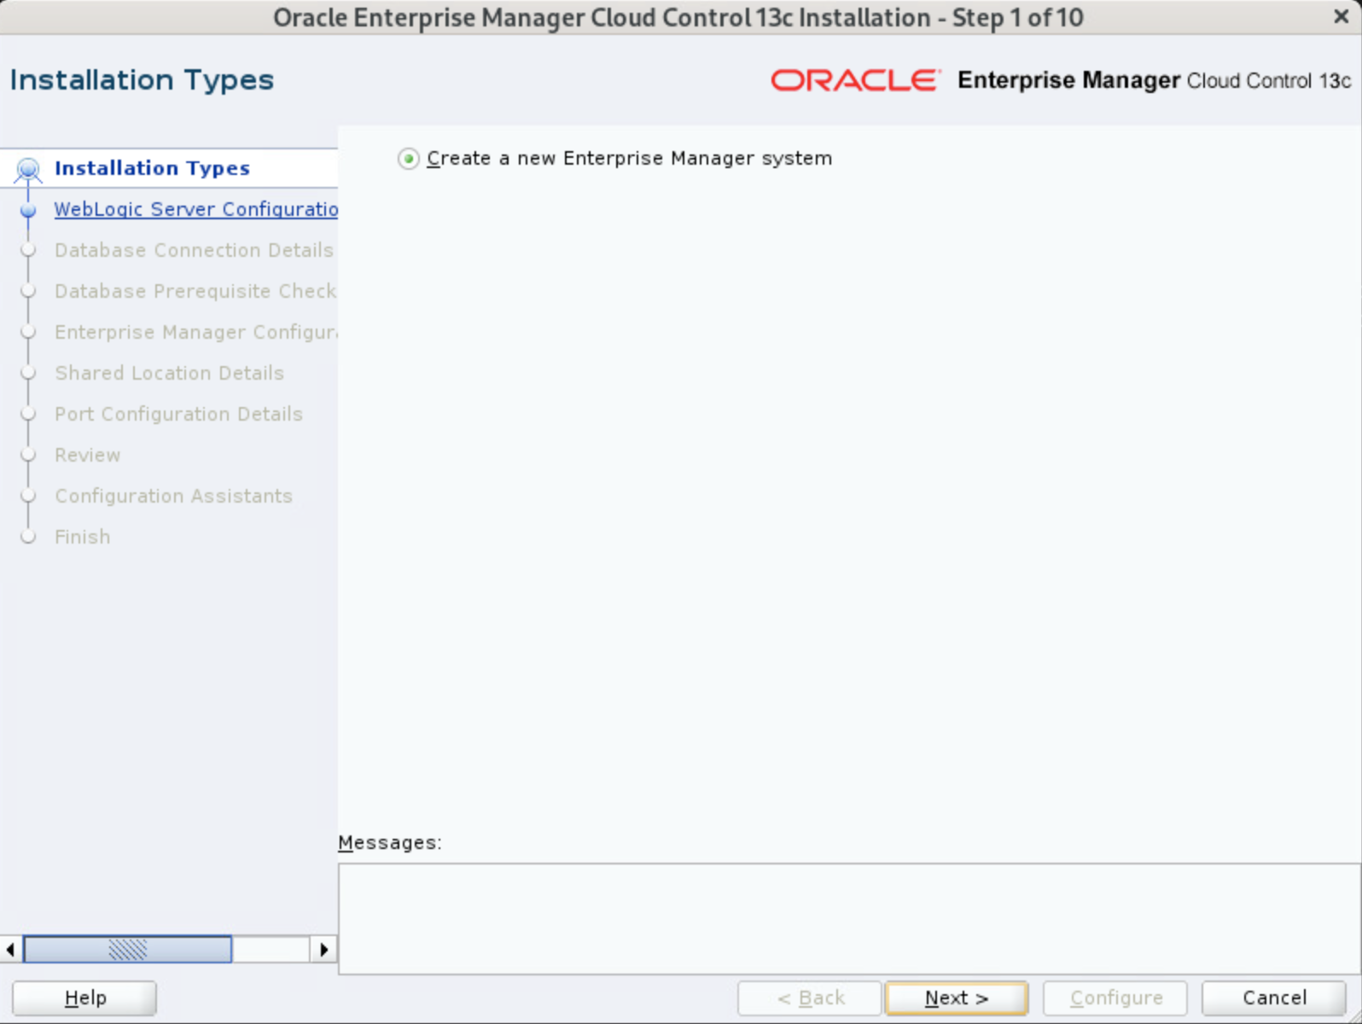Click the Port Configuration Details step bullet

(x=28, y=414)
